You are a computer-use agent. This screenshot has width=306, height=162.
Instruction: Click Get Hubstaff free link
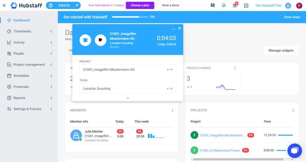268,6
